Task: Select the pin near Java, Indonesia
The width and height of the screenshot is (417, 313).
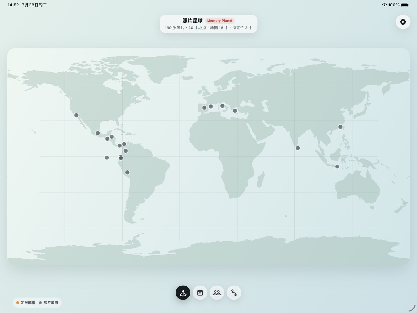Action: 337,167
